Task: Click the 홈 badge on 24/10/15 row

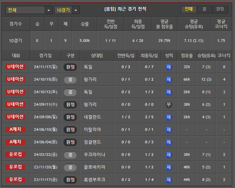Action: [70, 80]
